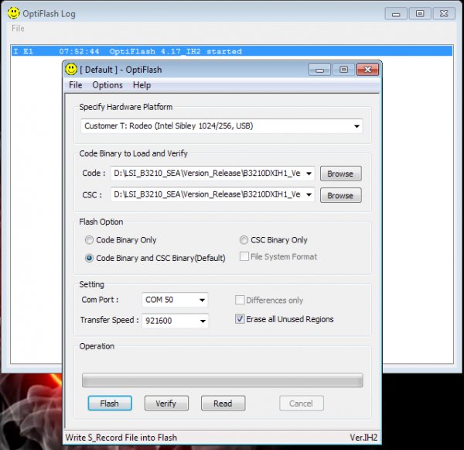The width and height of the screenshot is (464, 450).
Task: Select the log entry 'OptiFlash 4.17_IH2 started'
Action: pyautogui.click(x=232, y=51)
